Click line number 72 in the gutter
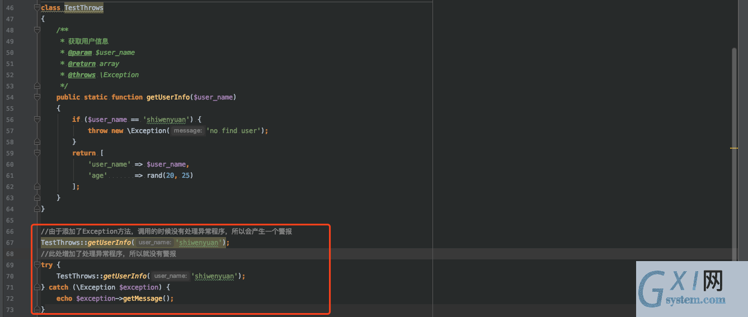 click(x=10, y=299)
